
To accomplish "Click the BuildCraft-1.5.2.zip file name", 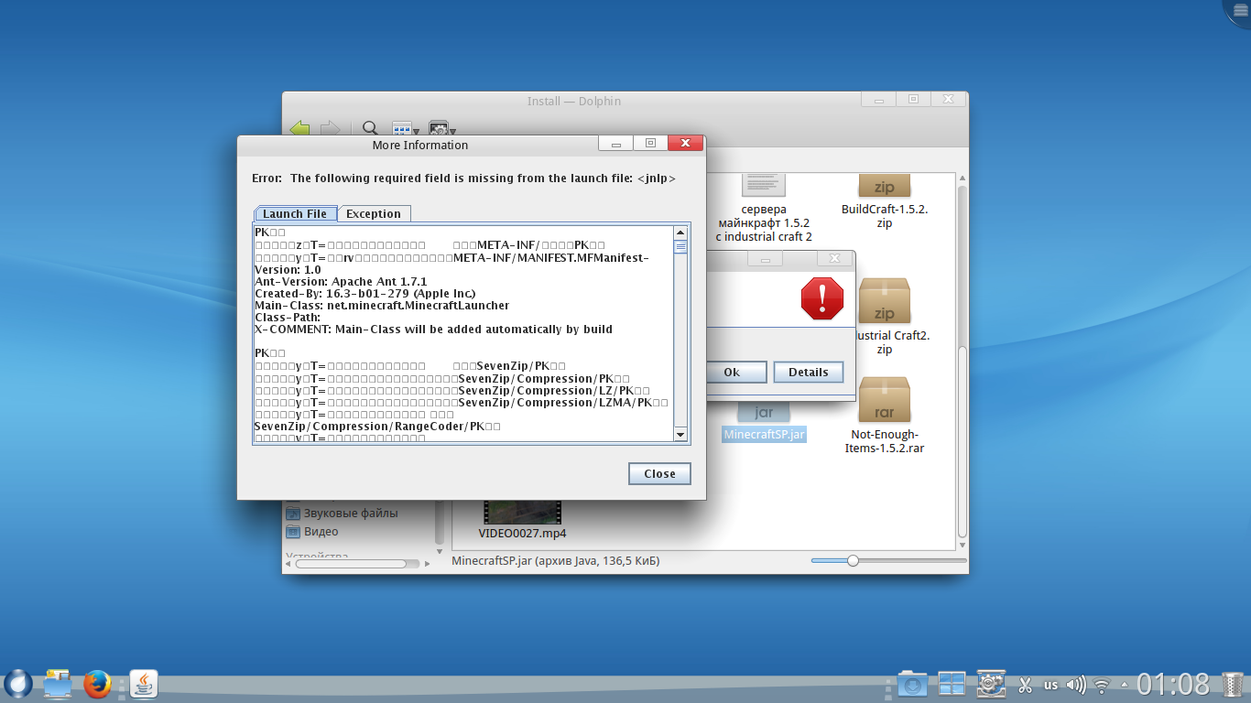I will pyautogui.click(x=885, y=215).
